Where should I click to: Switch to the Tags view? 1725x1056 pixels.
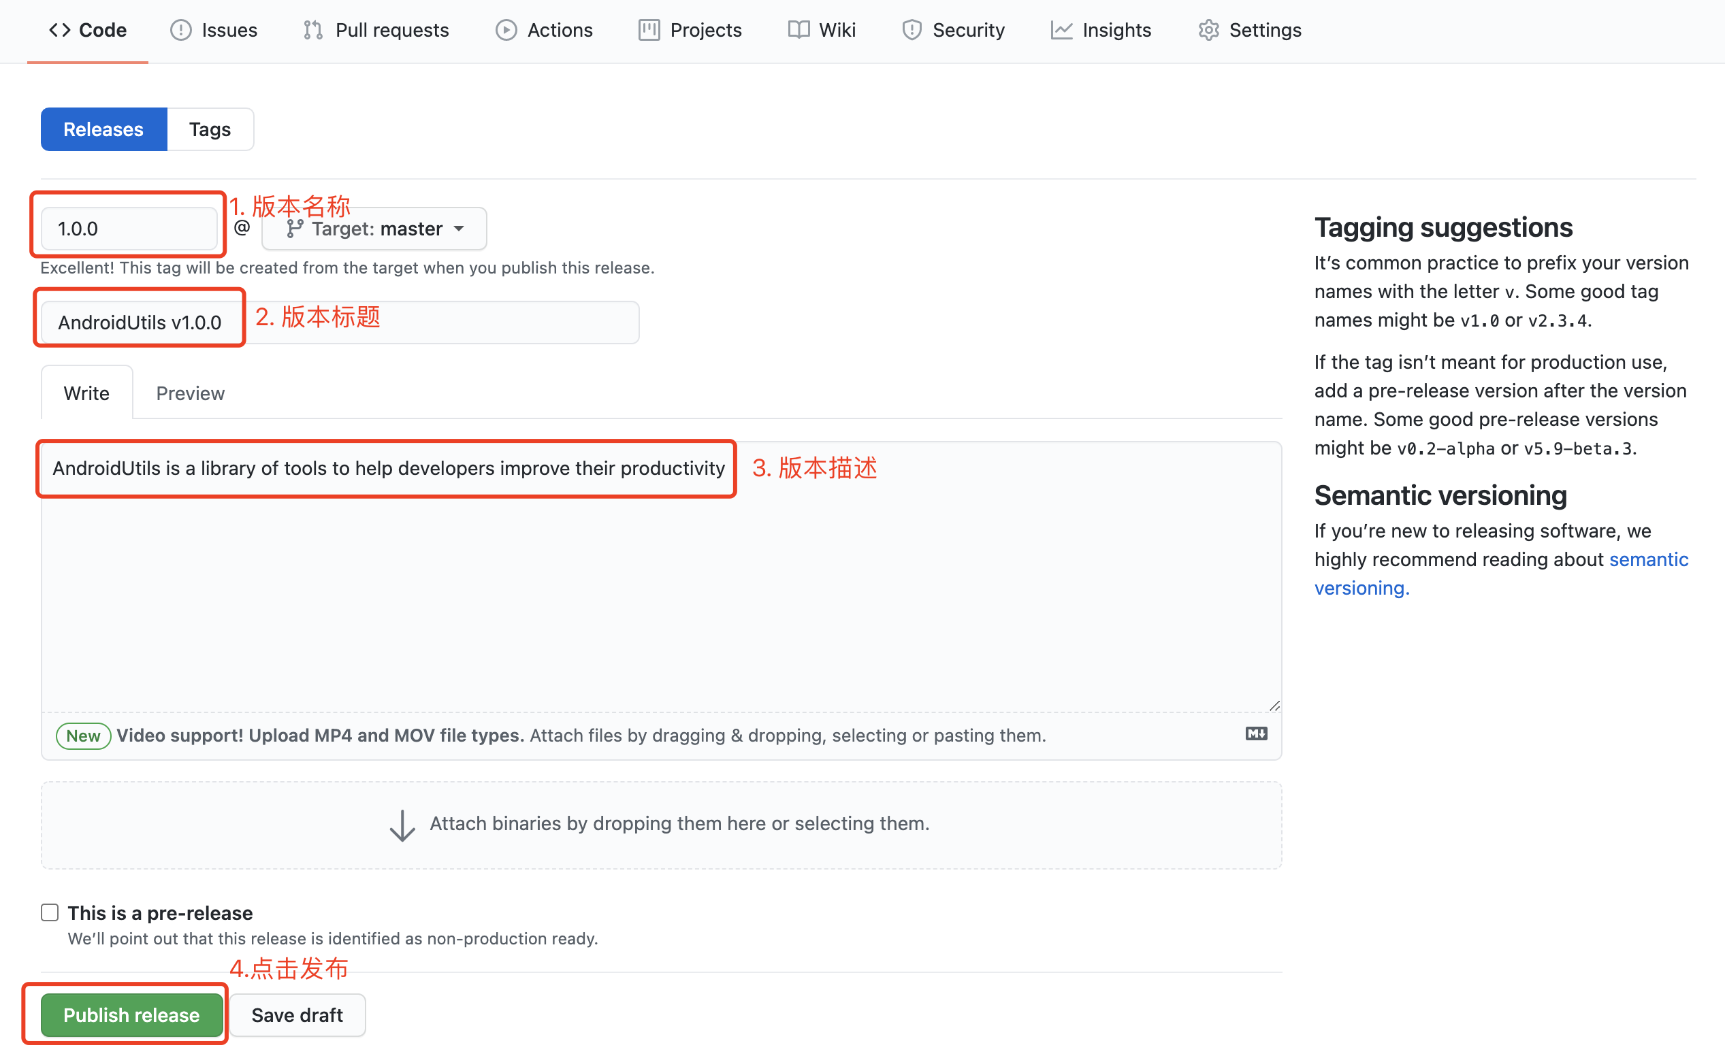click(209, 129)
